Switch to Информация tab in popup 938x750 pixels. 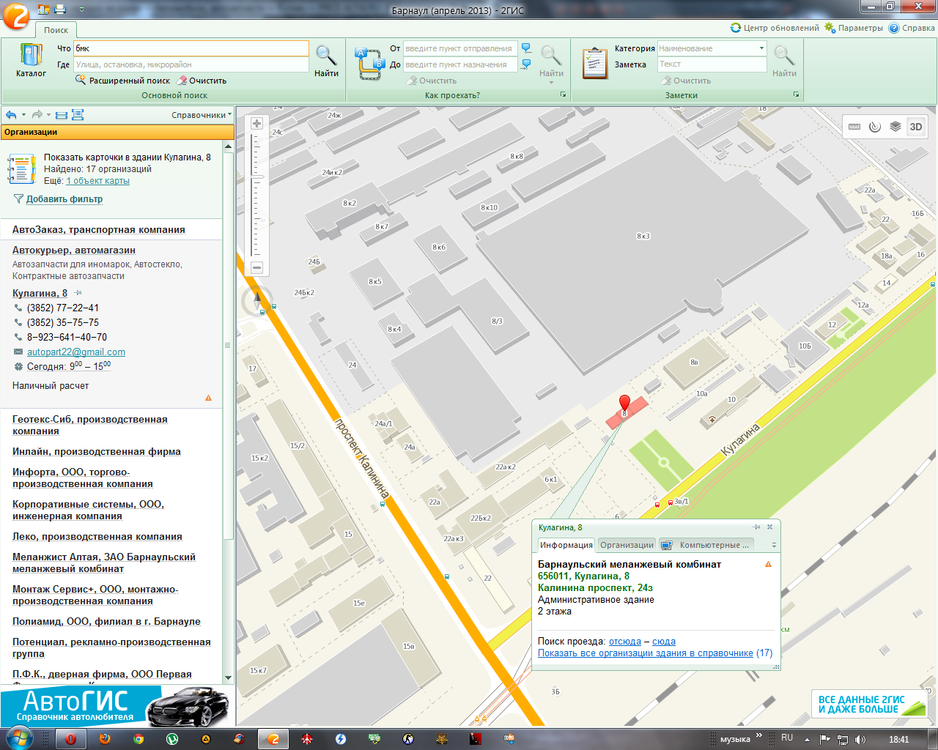(x=566, y=545)
